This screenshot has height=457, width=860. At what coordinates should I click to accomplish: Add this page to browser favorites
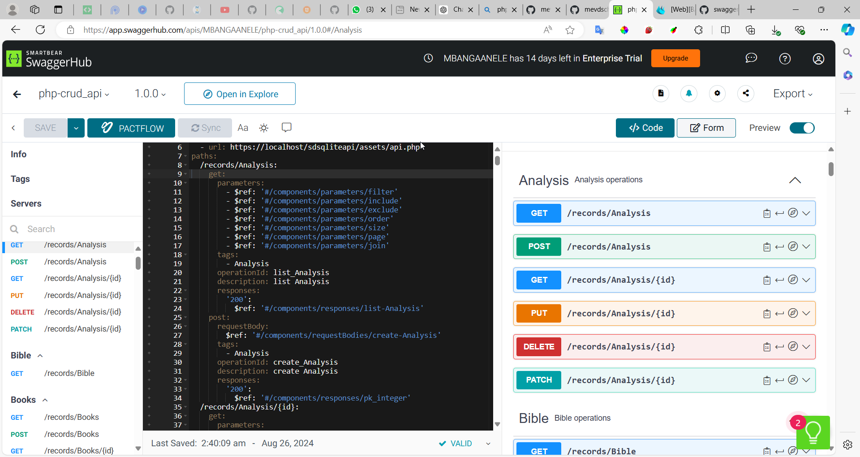coord(570,30)
